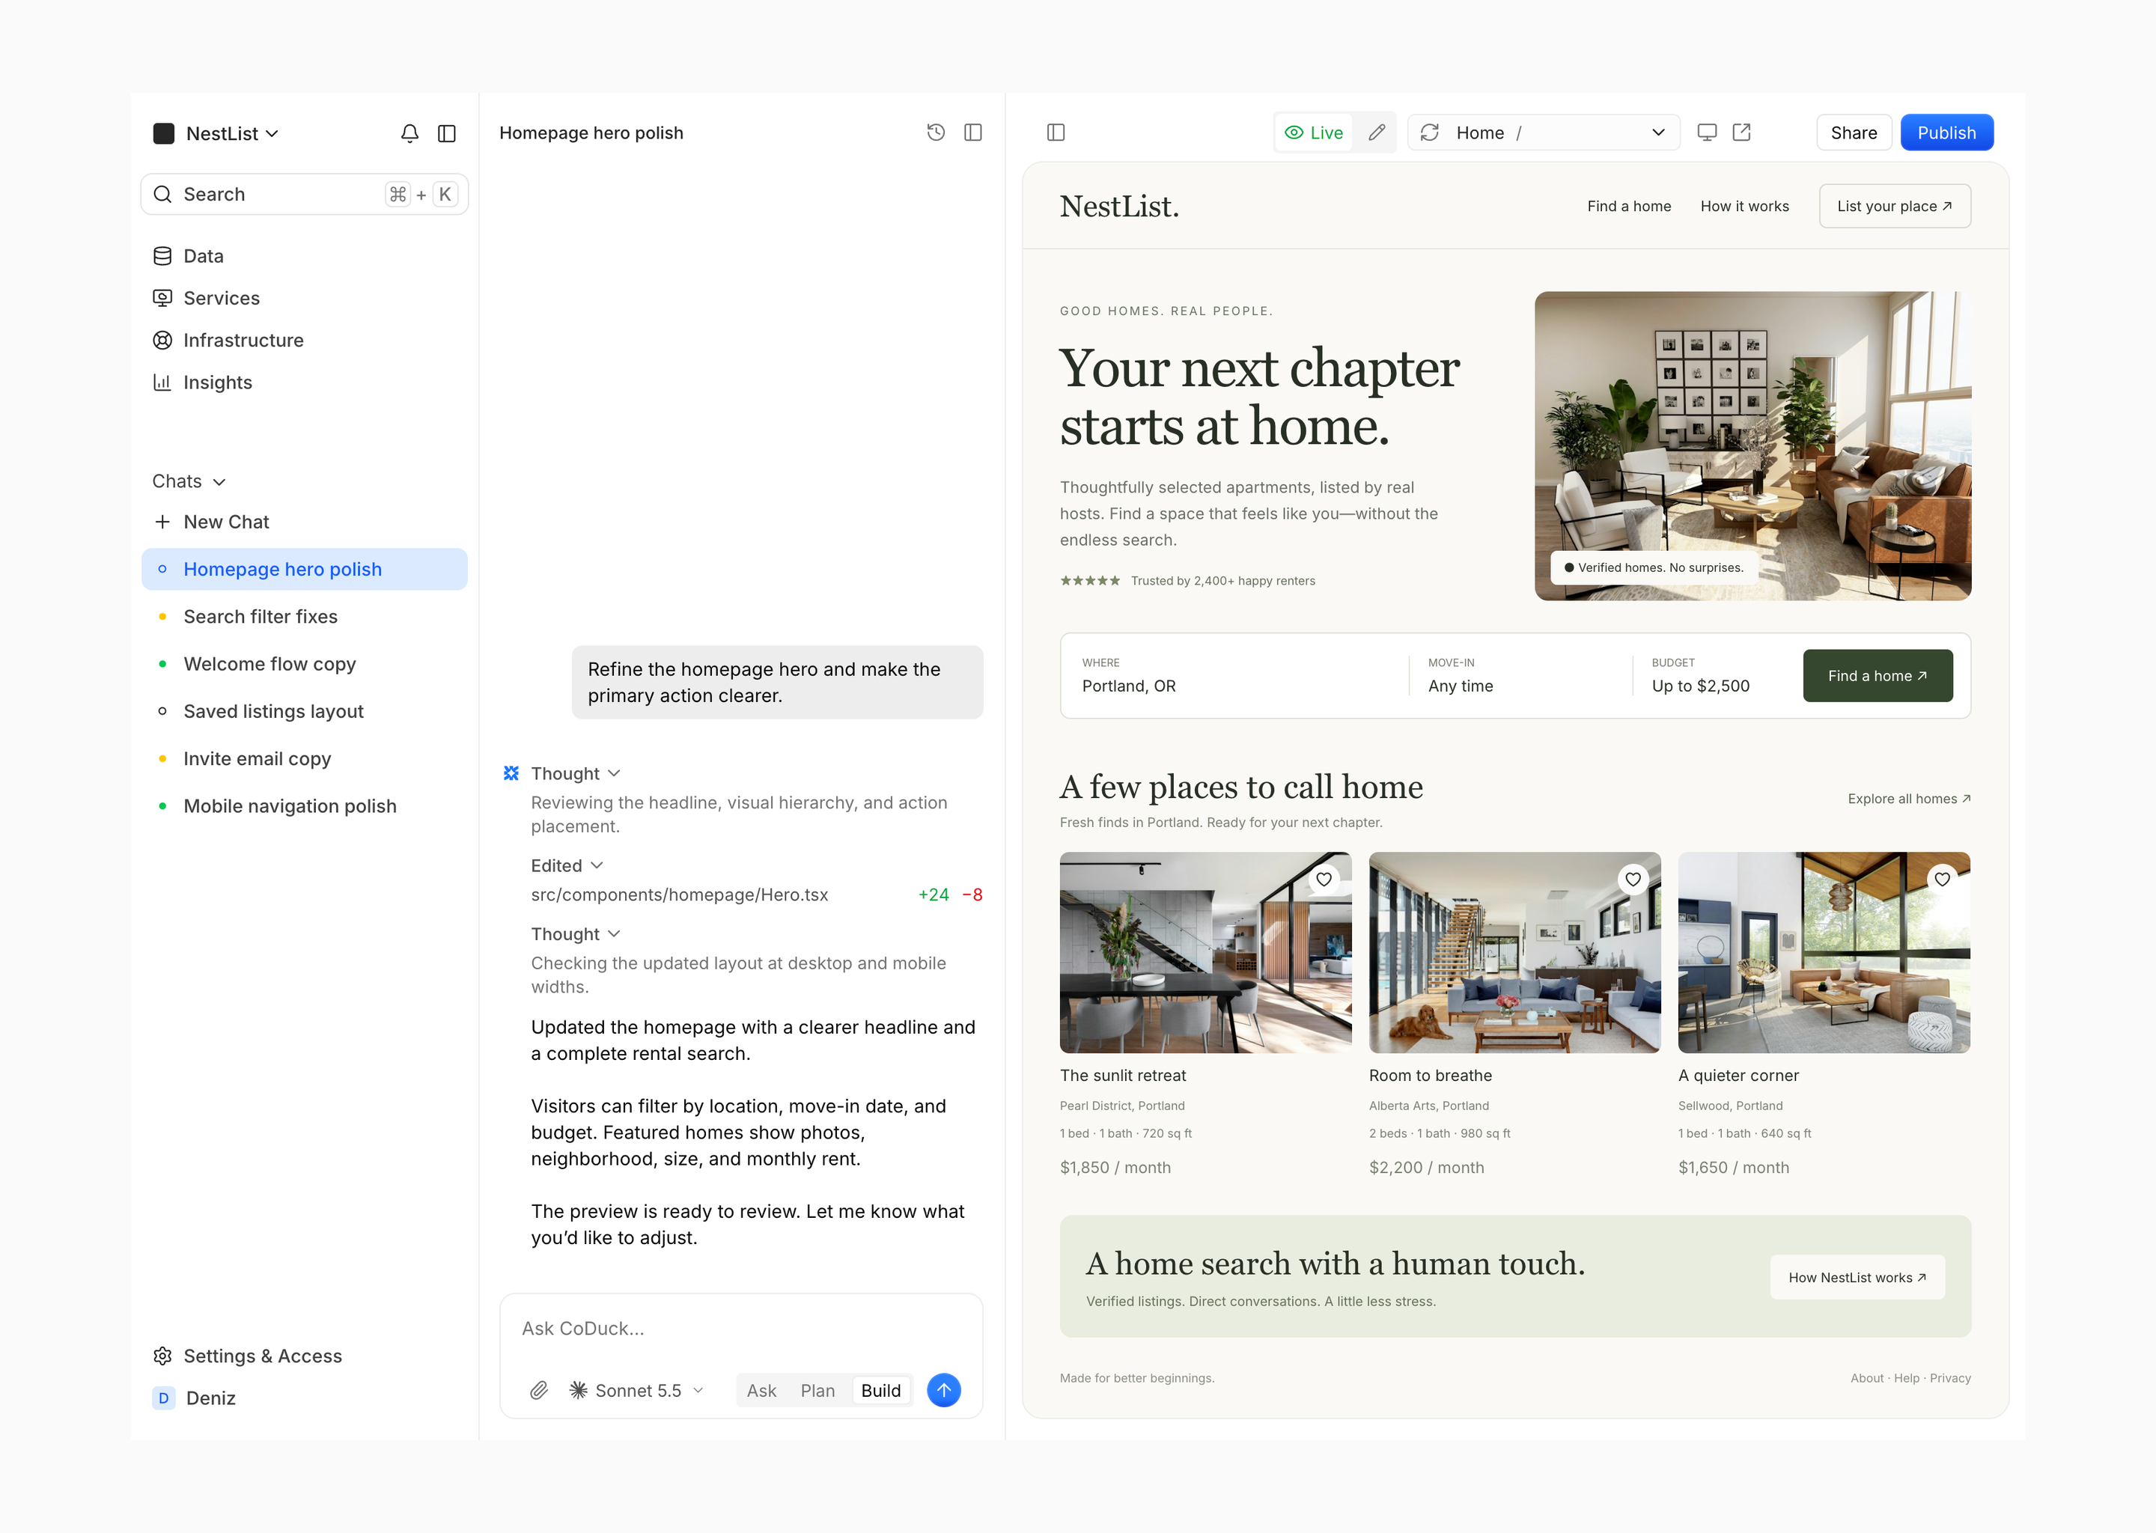Select Homepage hero polish chat
Viewport: 2156px width, 1533px height.
click(304, 569)
